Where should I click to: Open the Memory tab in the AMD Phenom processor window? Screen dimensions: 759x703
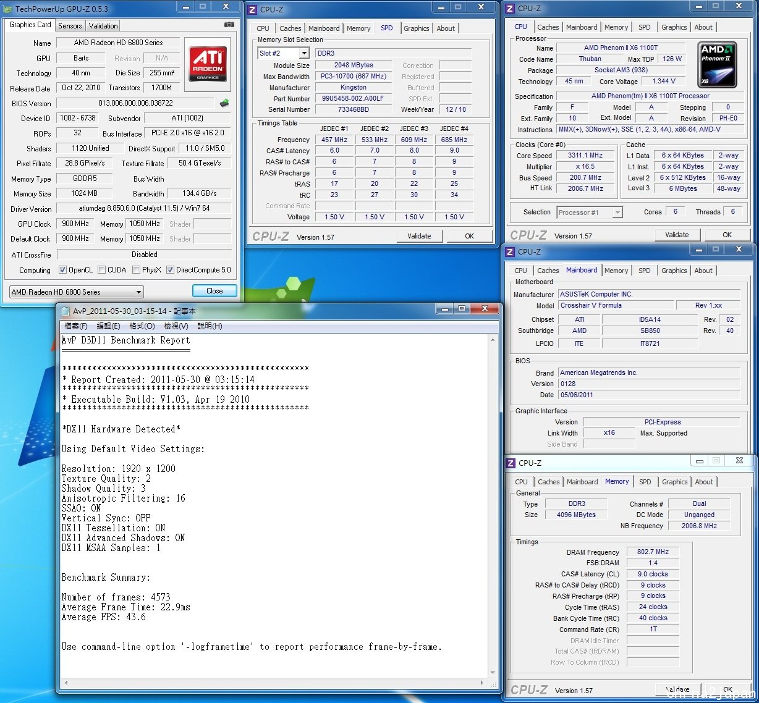(616, 27)
